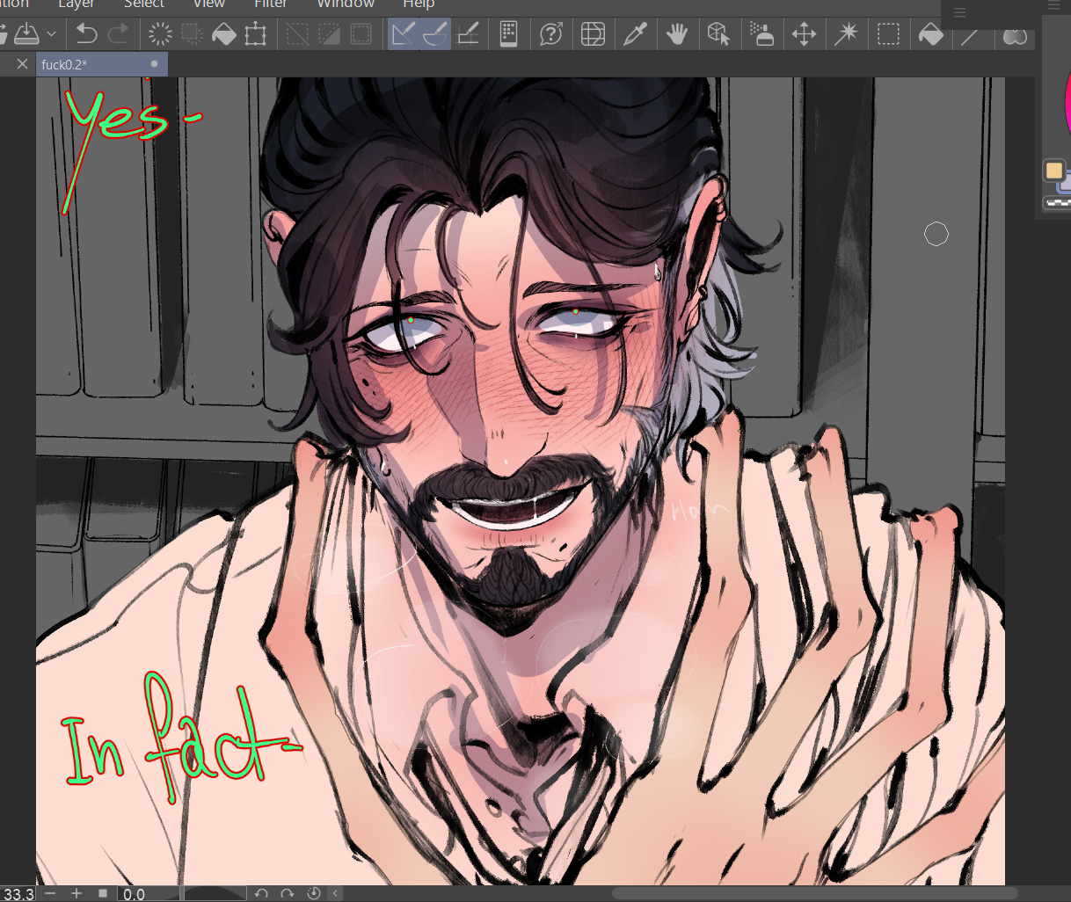Collapse the bottom scroll arrow chevron
The width and height of the screenshot is (1071, 902).
pos(335,893)
